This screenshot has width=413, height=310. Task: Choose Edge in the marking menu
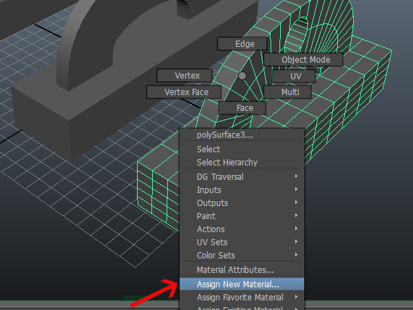pos(242,44)
